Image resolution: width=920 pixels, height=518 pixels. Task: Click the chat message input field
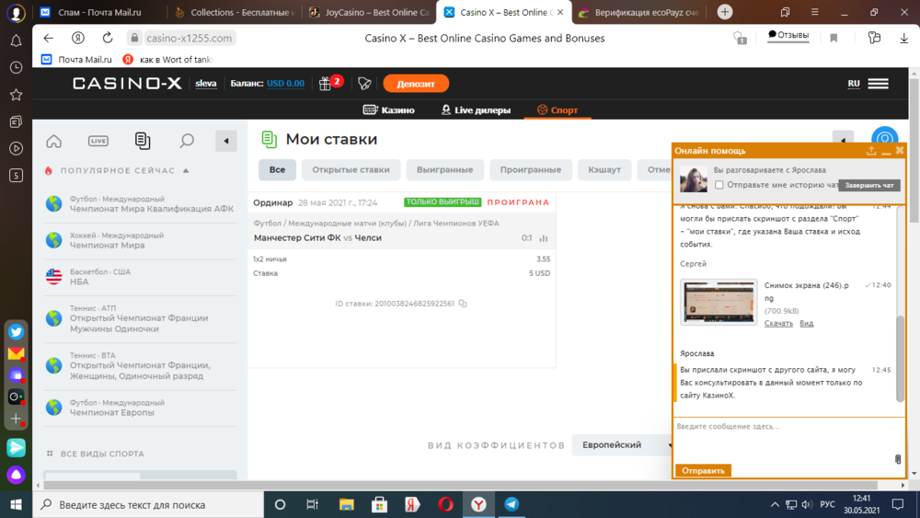click(783, 439)
